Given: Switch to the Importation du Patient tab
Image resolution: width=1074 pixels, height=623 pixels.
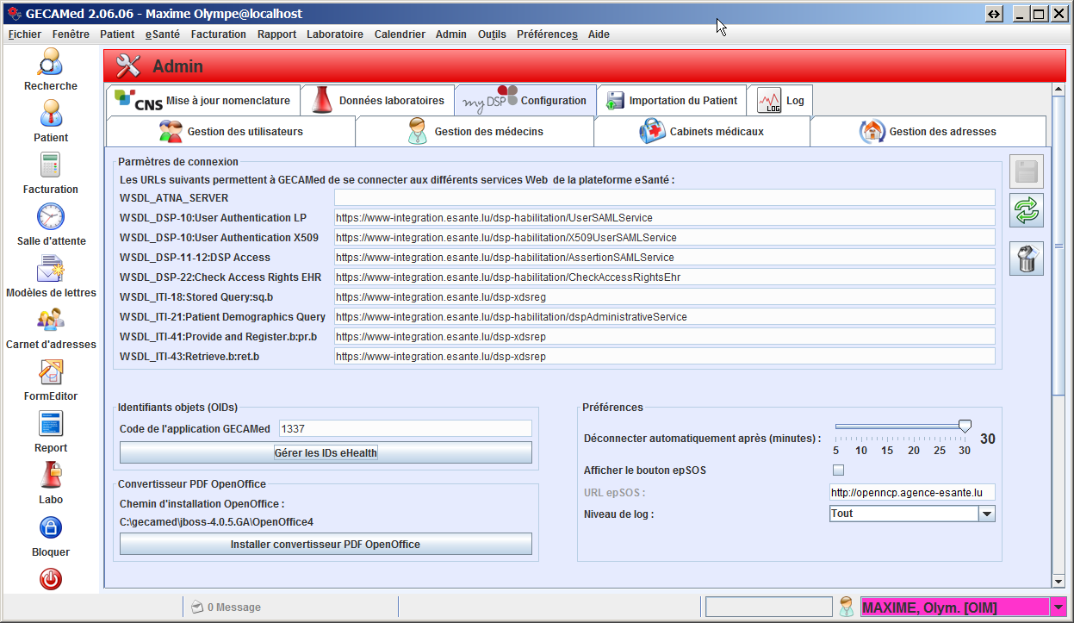Looking at the screenshot, I should pyautogui.click(x=672, y=101).
